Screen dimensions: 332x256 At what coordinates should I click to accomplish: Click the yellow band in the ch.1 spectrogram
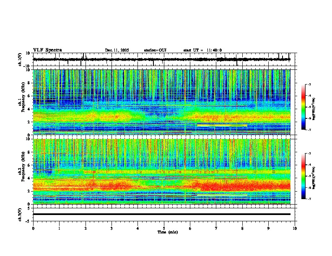tap(222, 125)
